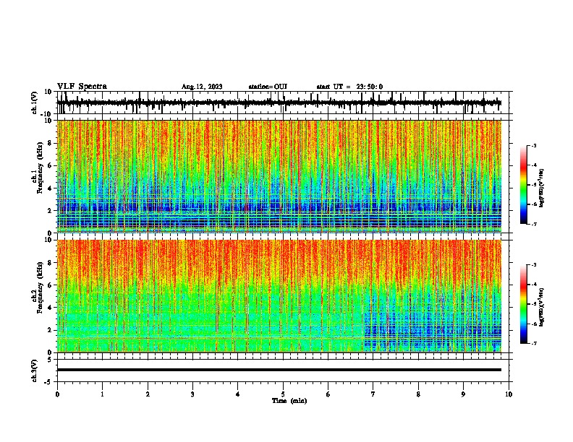Click the time axis tick label "6"
This screenshot has width=573, height=442.
[x=328, y=394]
